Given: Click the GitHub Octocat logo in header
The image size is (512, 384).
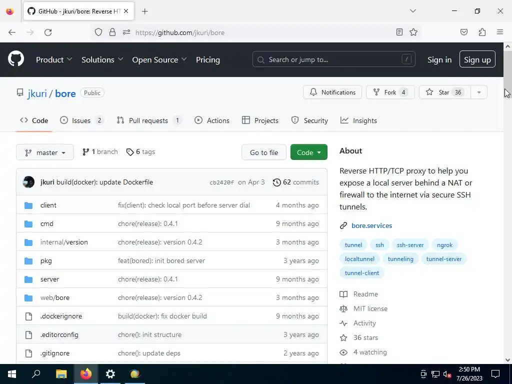Looking at the screenshot, I should tap(15, 59).
